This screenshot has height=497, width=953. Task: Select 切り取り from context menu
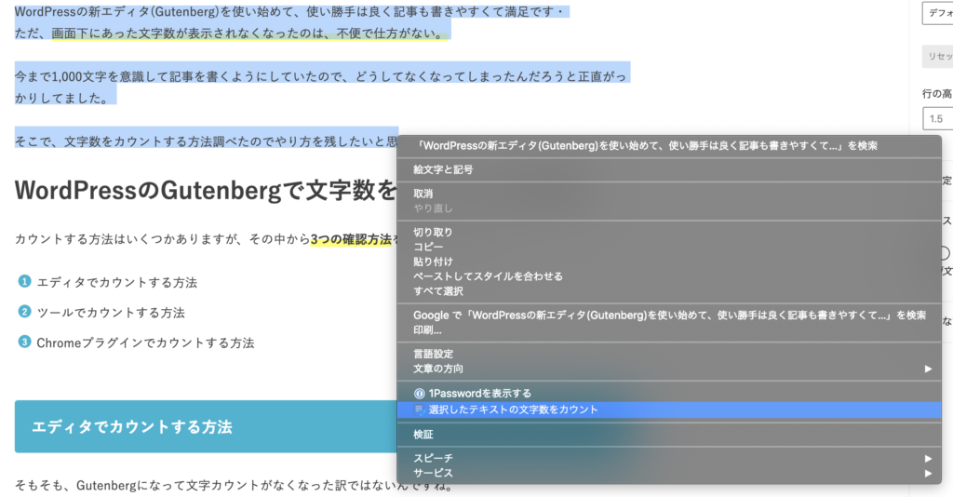(668, 233)
